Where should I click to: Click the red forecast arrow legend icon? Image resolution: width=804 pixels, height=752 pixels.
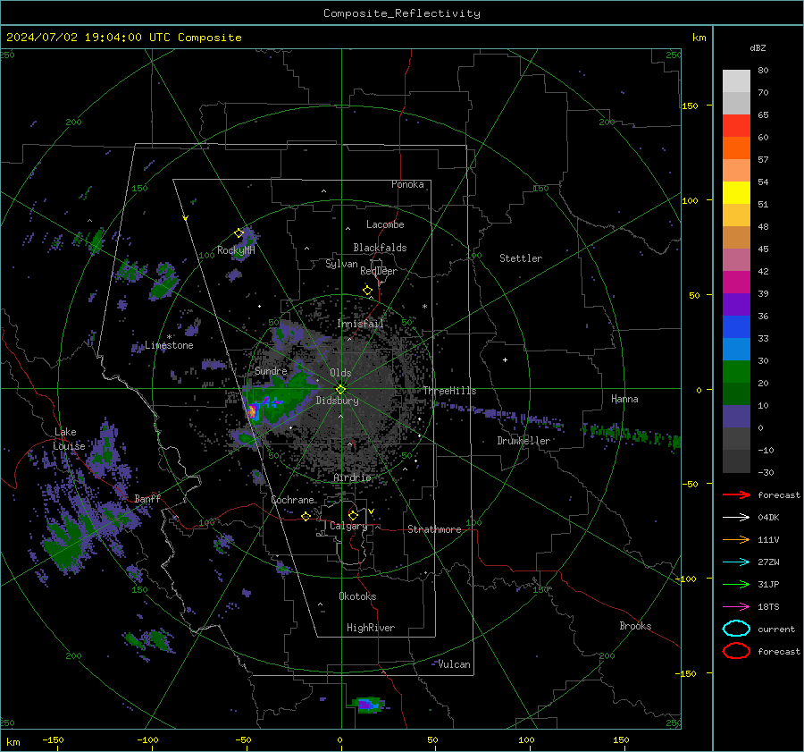tap(736, 494)
